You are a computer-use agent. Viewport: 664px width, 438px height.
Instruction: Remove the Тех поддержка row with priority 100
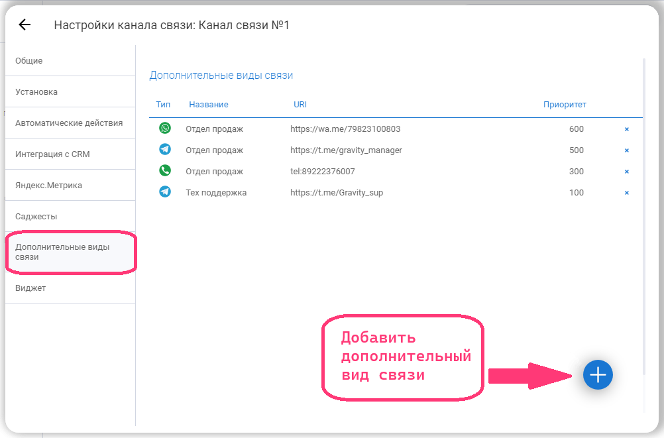[x=626, y=193]
